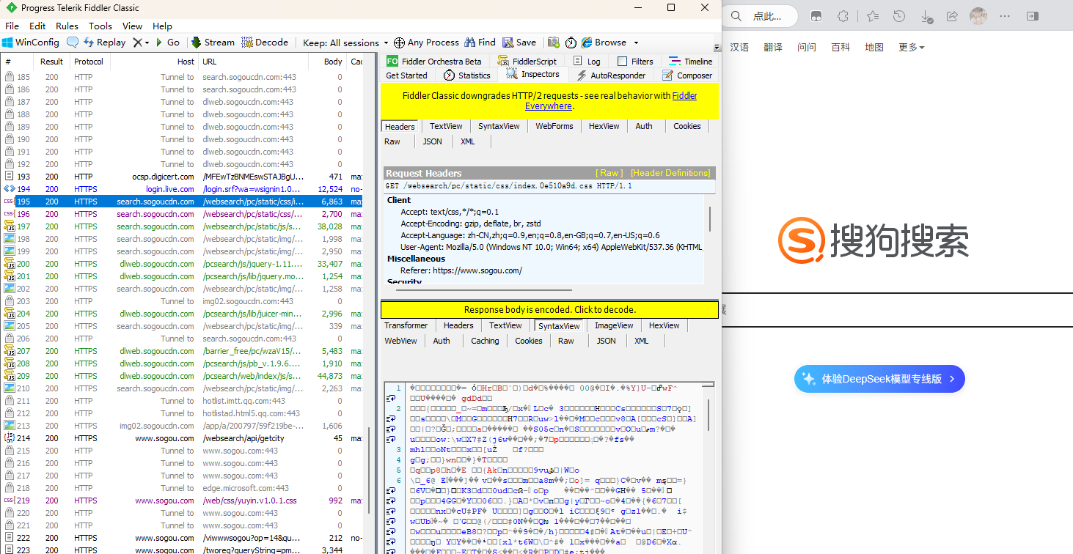Click 体验DeepSeek模型专线版 button

click(879, 379)
